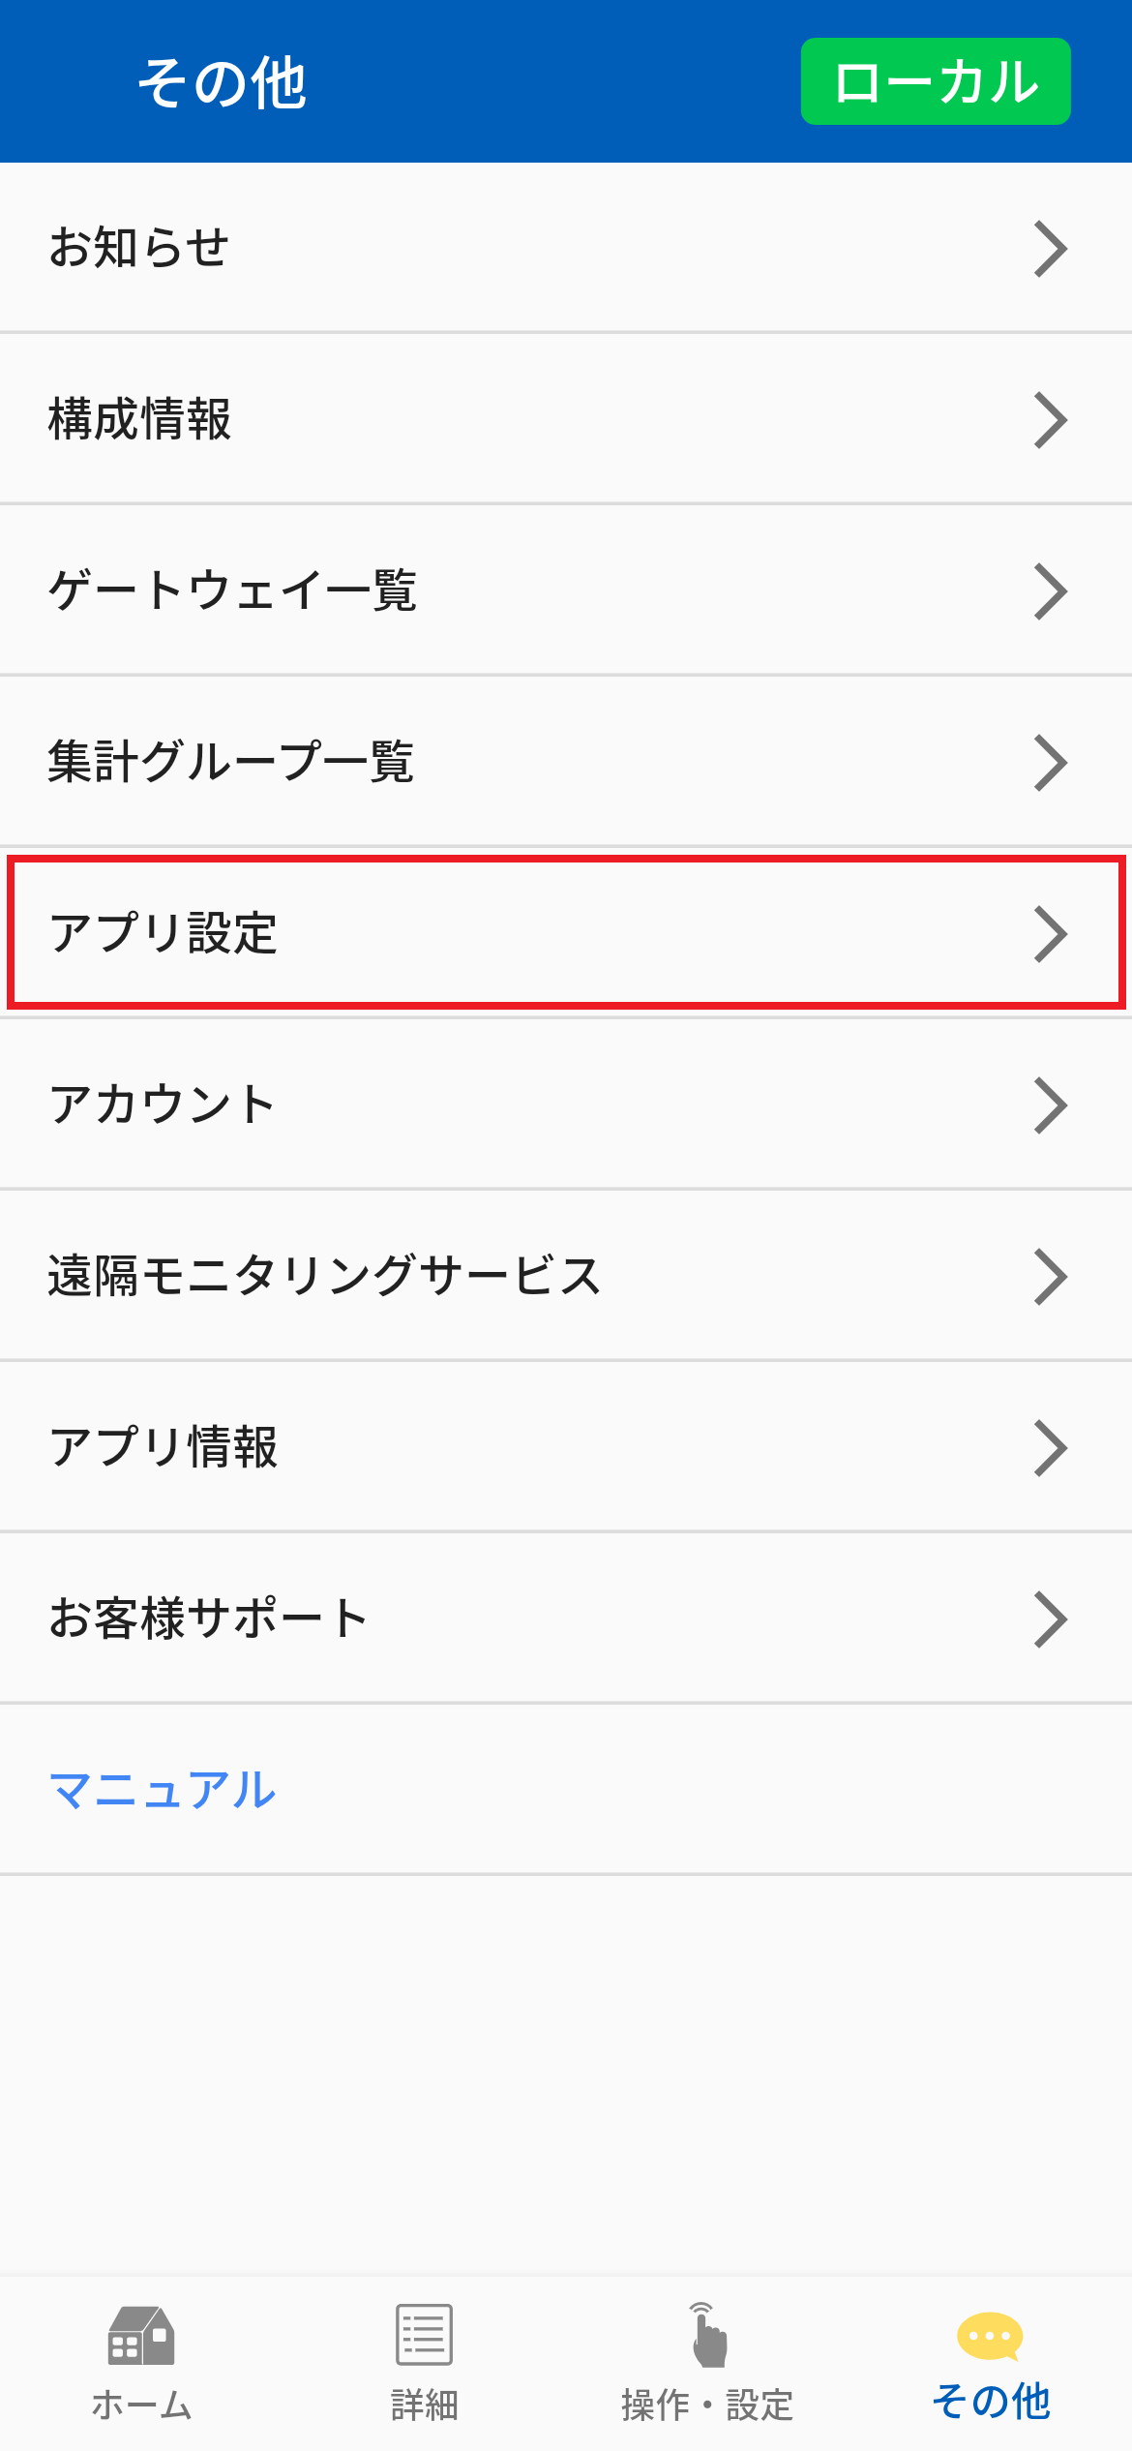Open the アプリ設定 menu item

164,933
